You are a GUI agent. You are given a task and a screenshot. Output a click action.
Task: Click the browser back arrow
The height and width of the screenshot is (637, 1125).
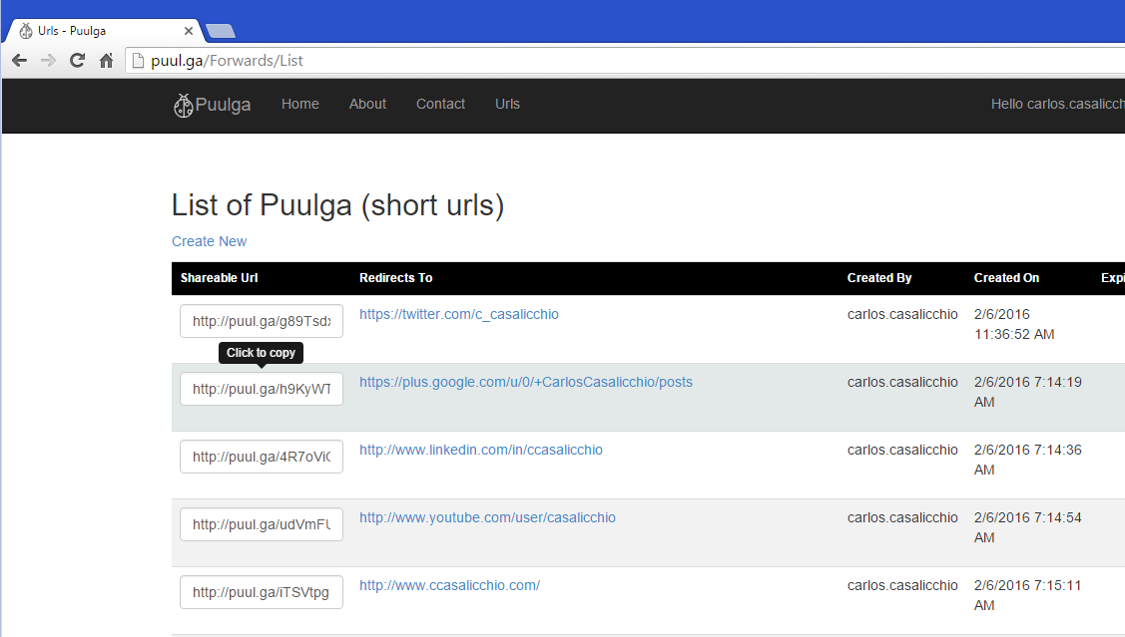click(19, 61)
